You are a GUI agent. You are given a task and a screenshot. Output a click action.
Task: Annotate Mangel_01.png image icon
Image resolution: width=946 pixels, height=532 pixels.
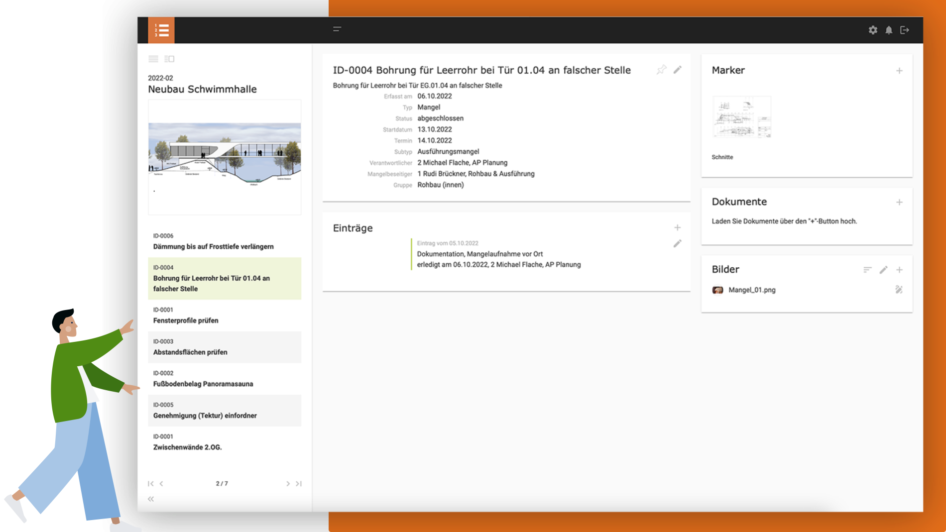click(x=899, y=290)
